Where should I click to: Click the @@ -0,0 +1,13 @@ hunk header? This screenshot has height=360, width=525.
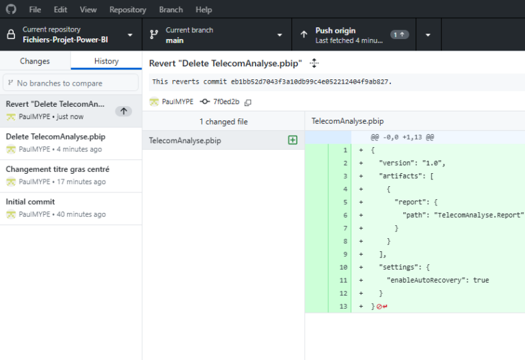click(402, 137)
